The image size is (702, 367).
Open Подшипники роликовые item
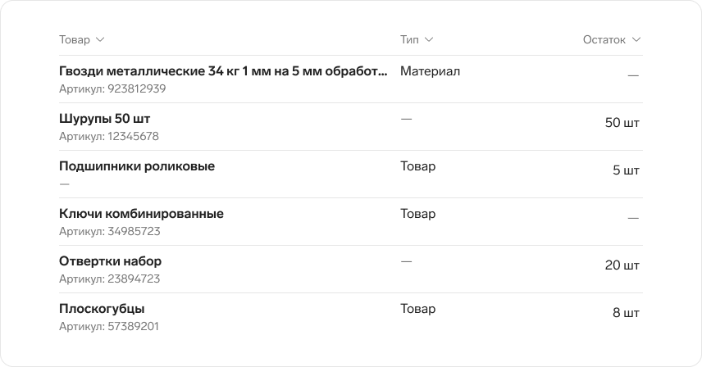coord(137,165)
